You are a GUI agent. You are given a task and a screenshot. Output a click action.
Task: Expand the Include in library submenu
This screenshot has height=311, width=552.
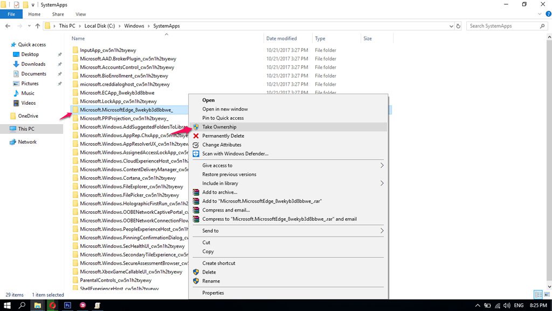click(x=382, y=184)
